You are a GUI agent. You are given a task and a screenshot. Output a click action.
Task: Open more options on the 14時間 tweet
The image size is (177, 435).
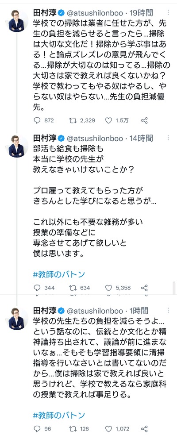(169, 138)
